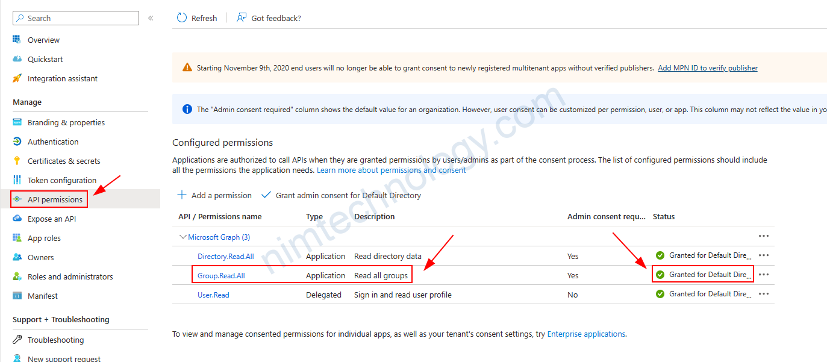Image resolution: width=827 pixels, height=362 pixels.
Task: Click the Refresh icon in toolbar
Action: coord(182,18)
